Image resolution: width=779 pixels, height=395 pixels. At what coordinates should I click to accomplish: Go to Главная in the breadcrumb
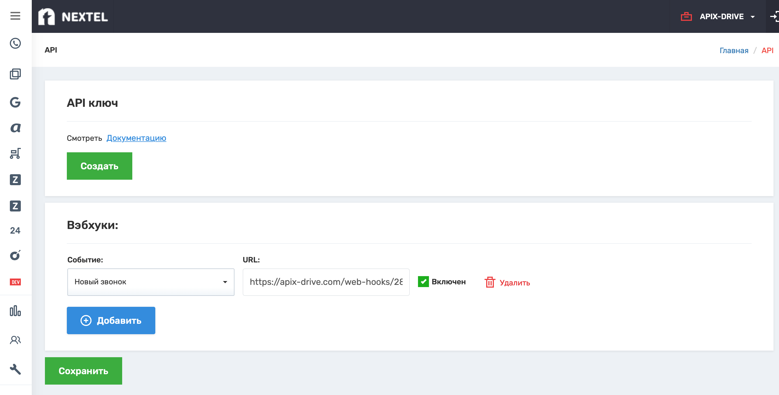(x=734, y=50)
